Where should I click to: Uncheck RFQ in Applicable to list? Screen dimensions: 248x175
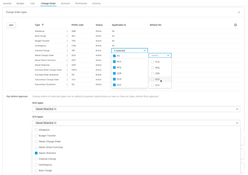114,67
